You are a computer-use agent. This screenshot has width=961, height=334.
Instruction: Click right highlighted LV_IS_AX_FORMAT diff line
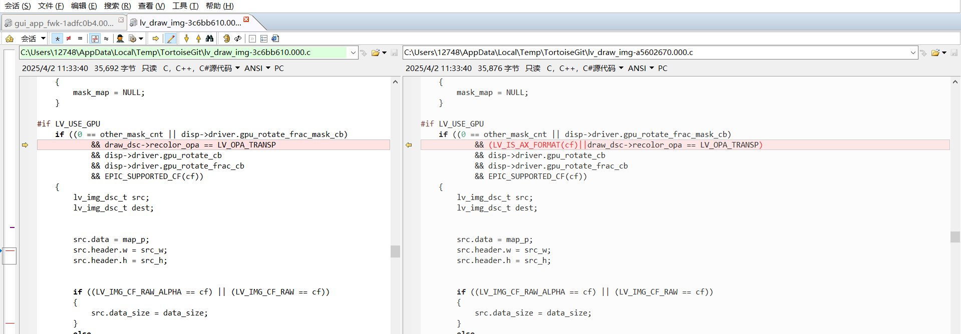coord(685,145)
